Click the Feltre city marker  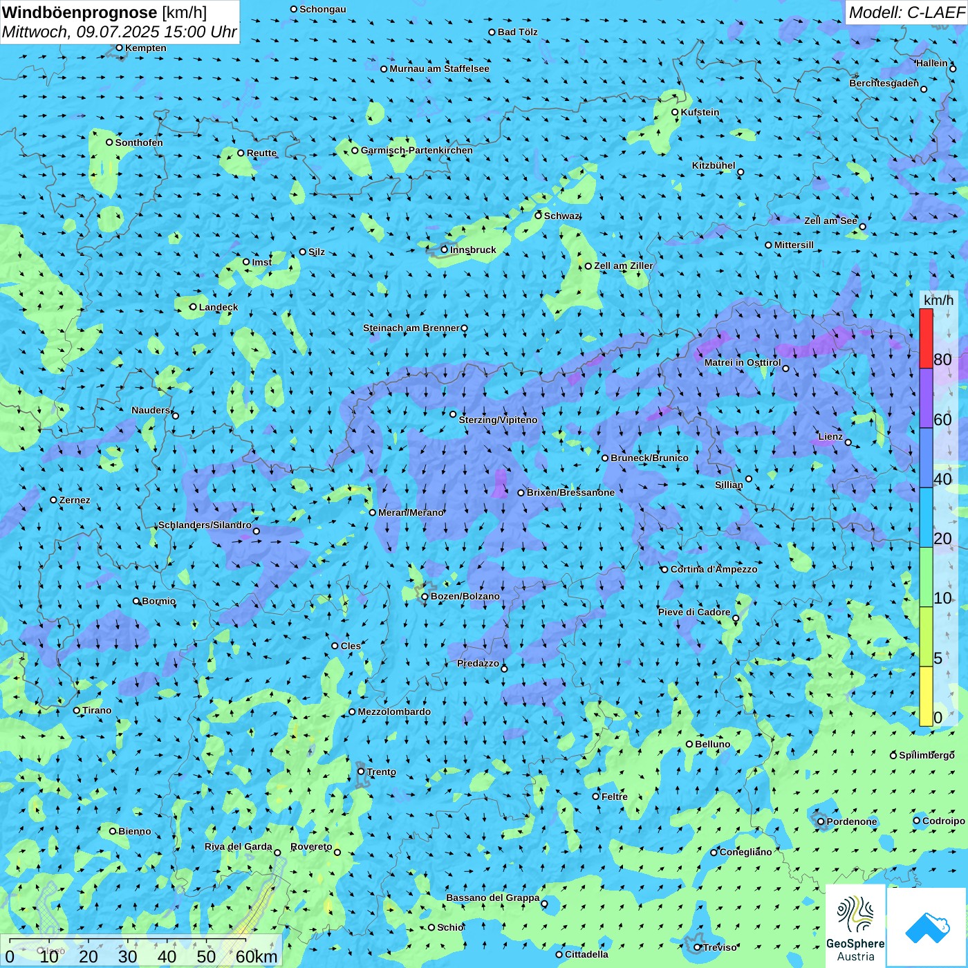(x=595, y=797)
